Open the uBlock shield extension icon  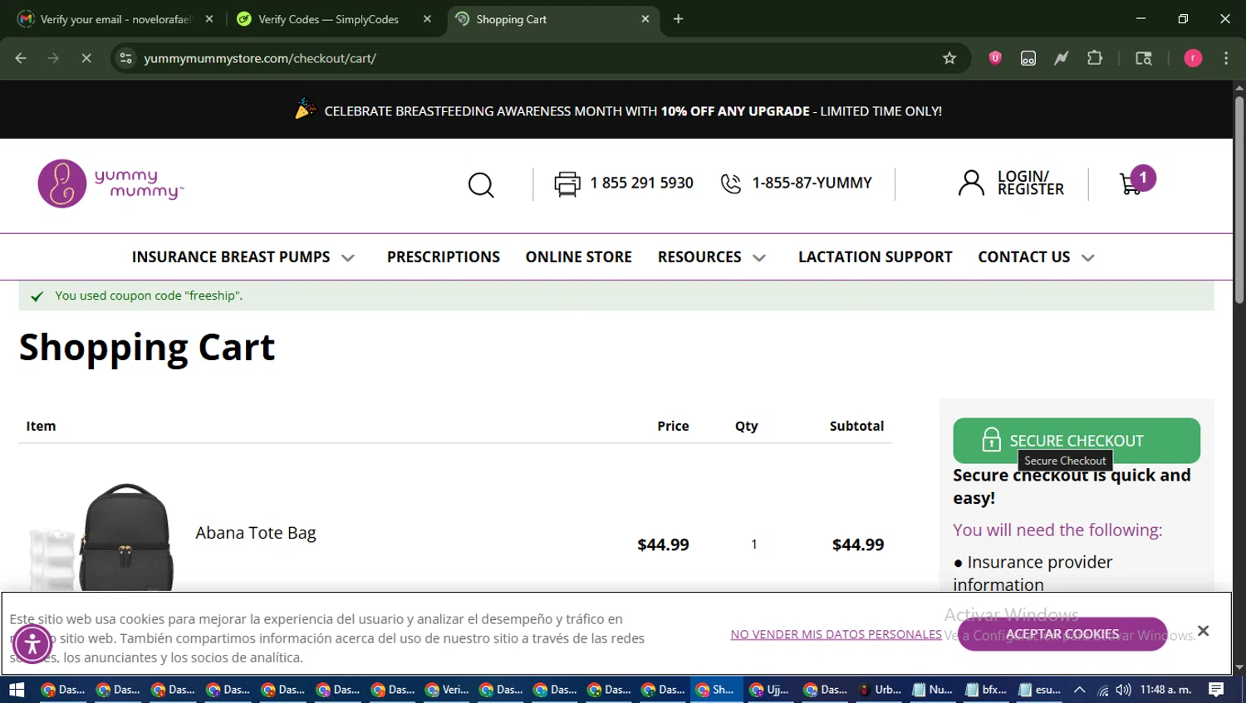pos(995,58)
